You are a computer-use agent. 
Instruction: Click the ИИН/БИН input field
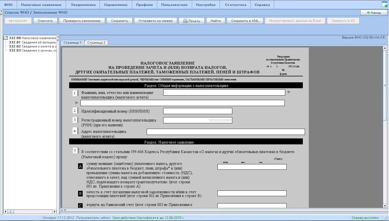point(198,111)
